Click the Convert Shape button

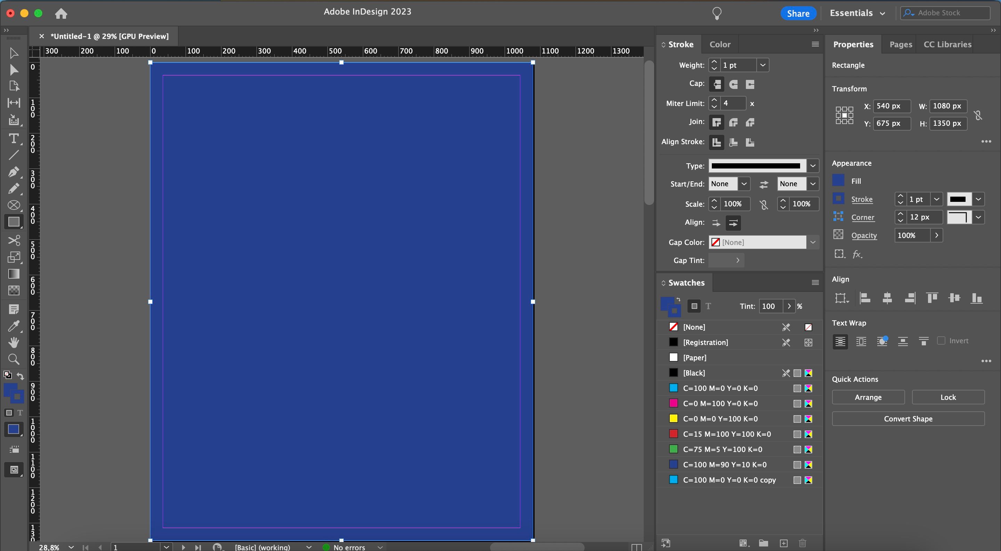(x=909, y=419)
